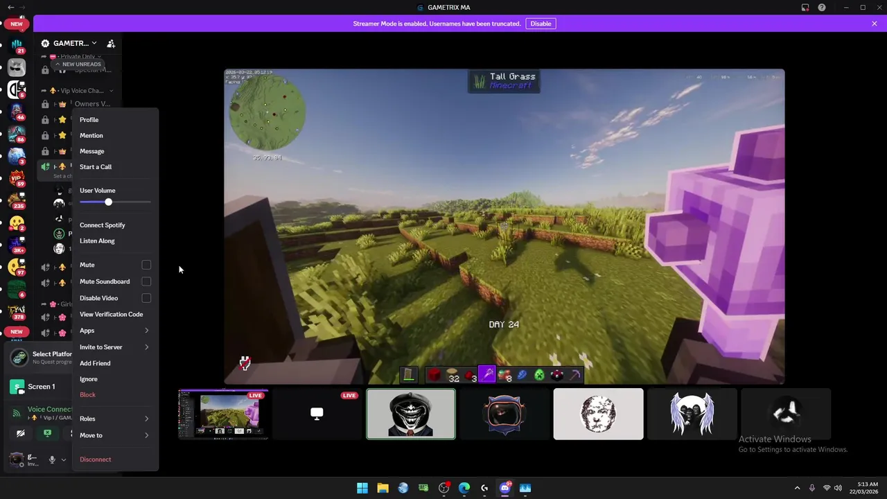Open Microsoft Edge from the taskbar
The width and height of the screenshot is (887, 499).
tap(464, 488)
